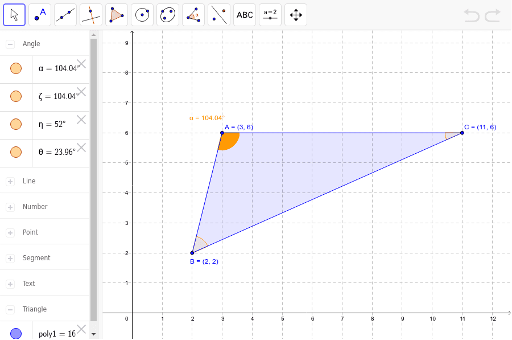
Task: Select the Move arrow tool
Action: point(14,15)
